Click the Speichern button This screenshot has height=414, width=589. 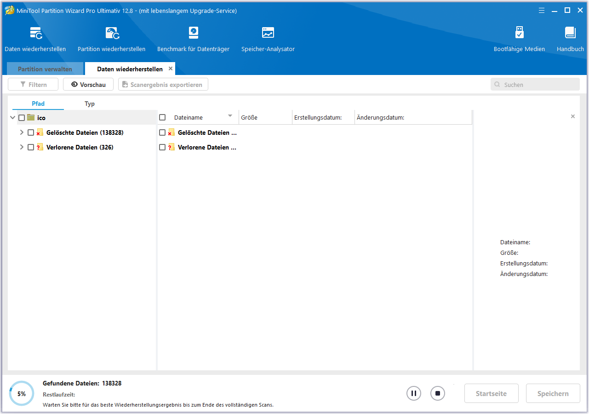553,393
